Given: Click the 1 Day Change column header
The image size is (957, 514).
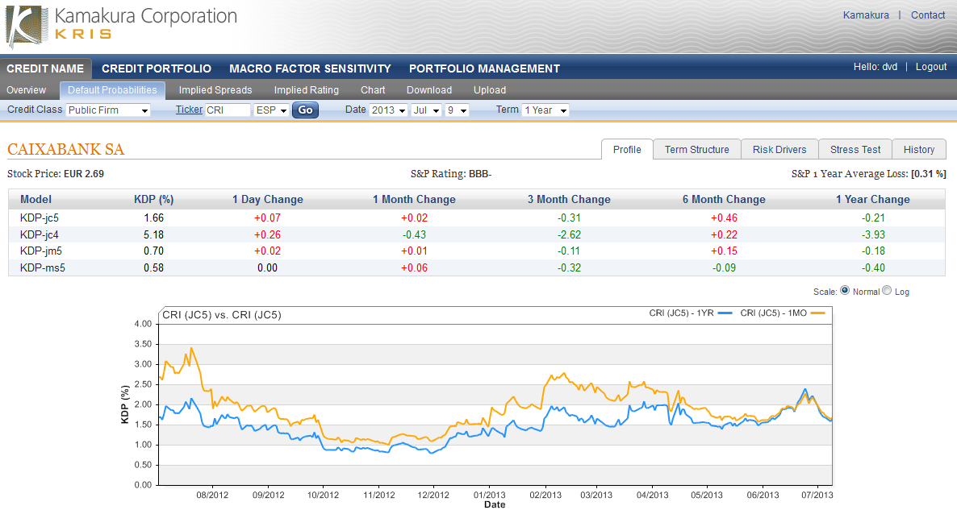Looking at the screenshot, I should click(267, 199).
